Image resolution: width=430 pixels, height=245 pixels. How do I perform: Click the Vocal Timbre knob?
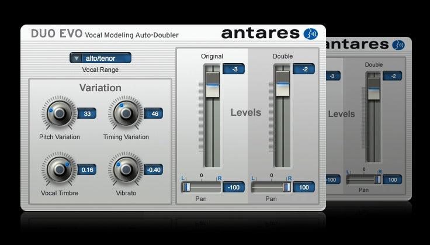point(59,169)
